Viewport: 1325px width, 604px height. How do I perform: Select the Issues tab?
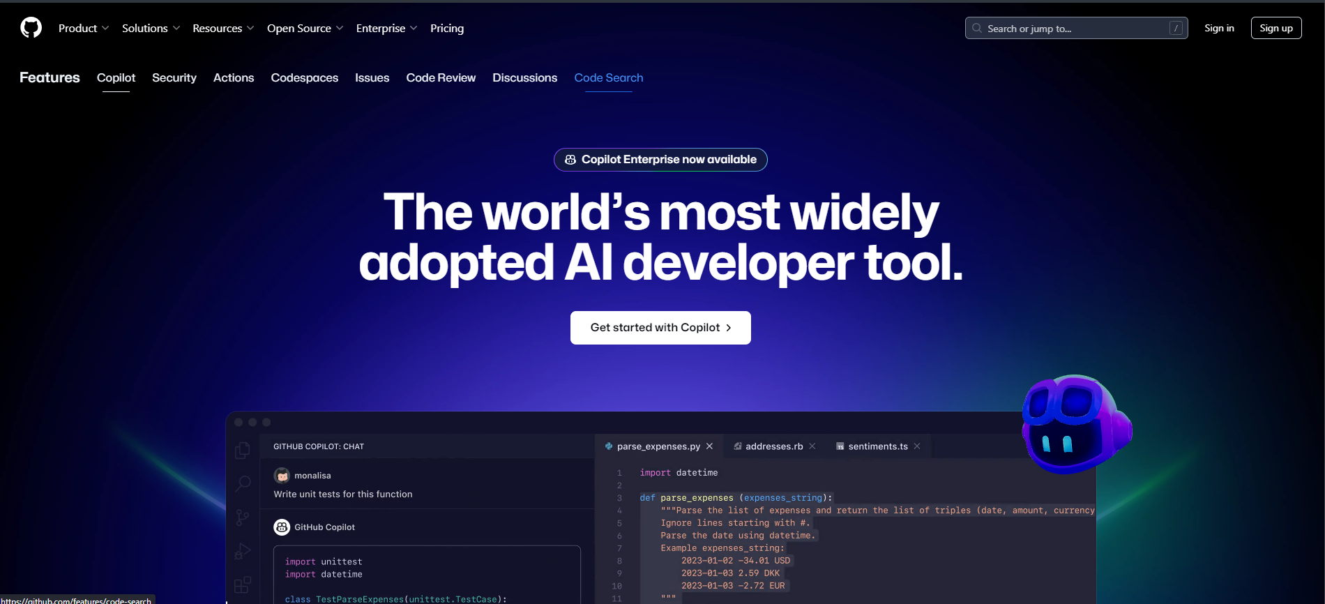tap(372, 77)
